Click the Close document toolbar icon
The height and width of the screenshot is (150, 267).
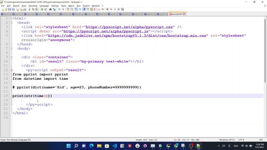pyautogui.click(x=18, y=9)
